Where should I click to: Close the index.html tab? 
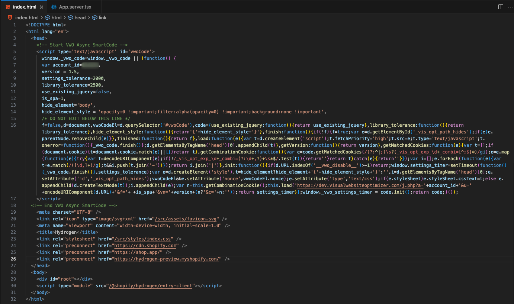coord(41,7)
